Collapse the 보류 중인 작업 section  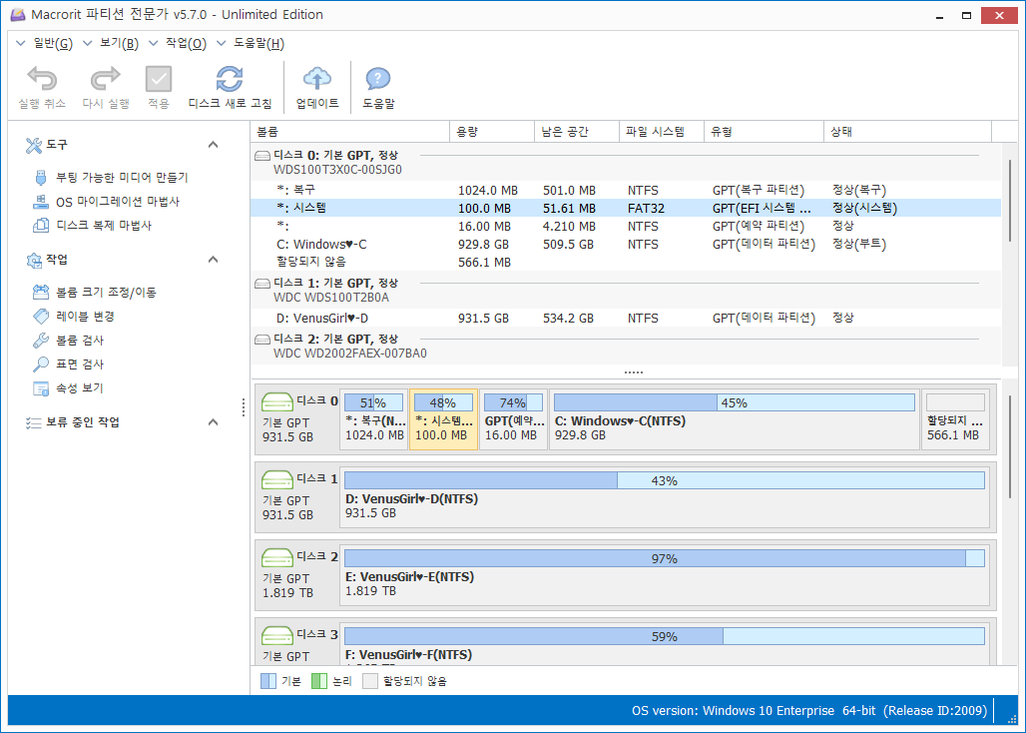213,422
